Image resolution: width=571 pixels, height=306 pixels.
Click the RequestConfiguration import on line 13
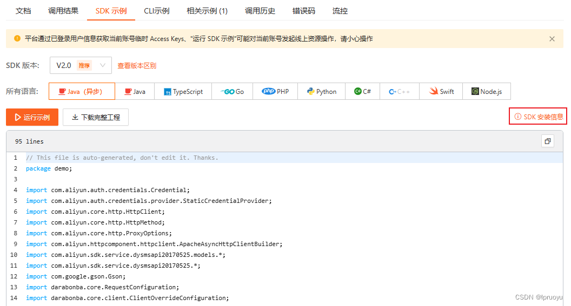102,287
